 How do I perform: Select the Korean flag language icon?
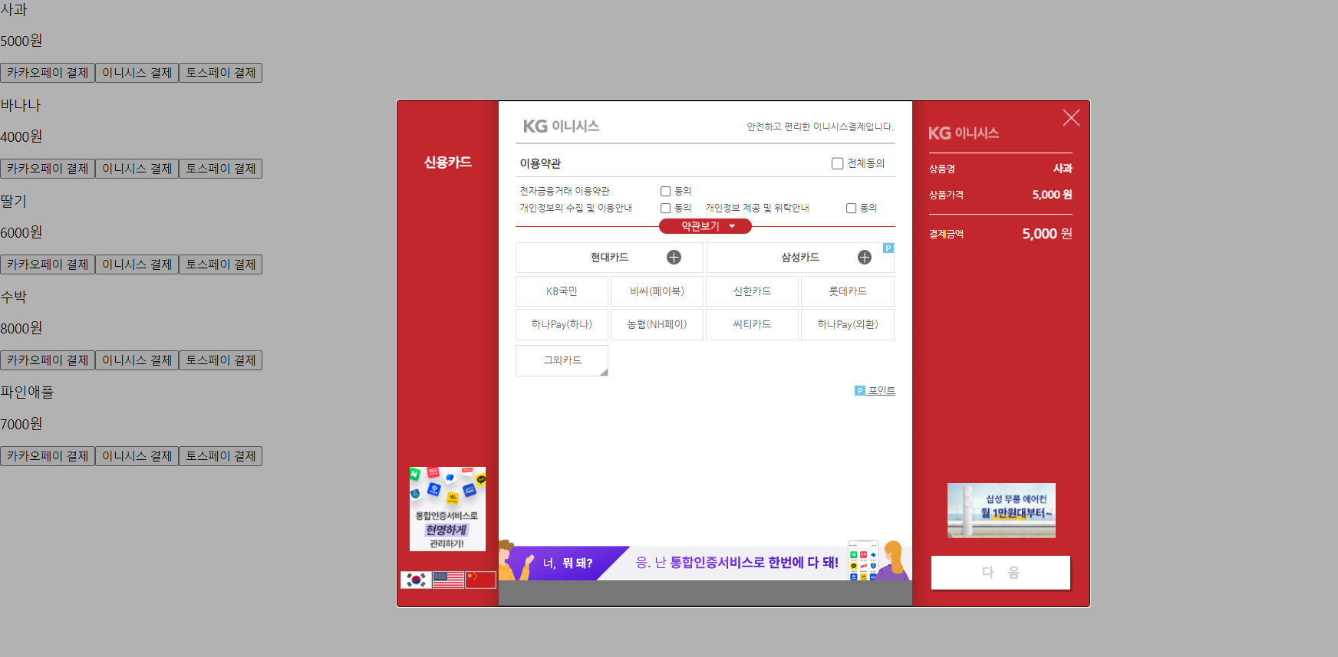click(x=416, y=580)
